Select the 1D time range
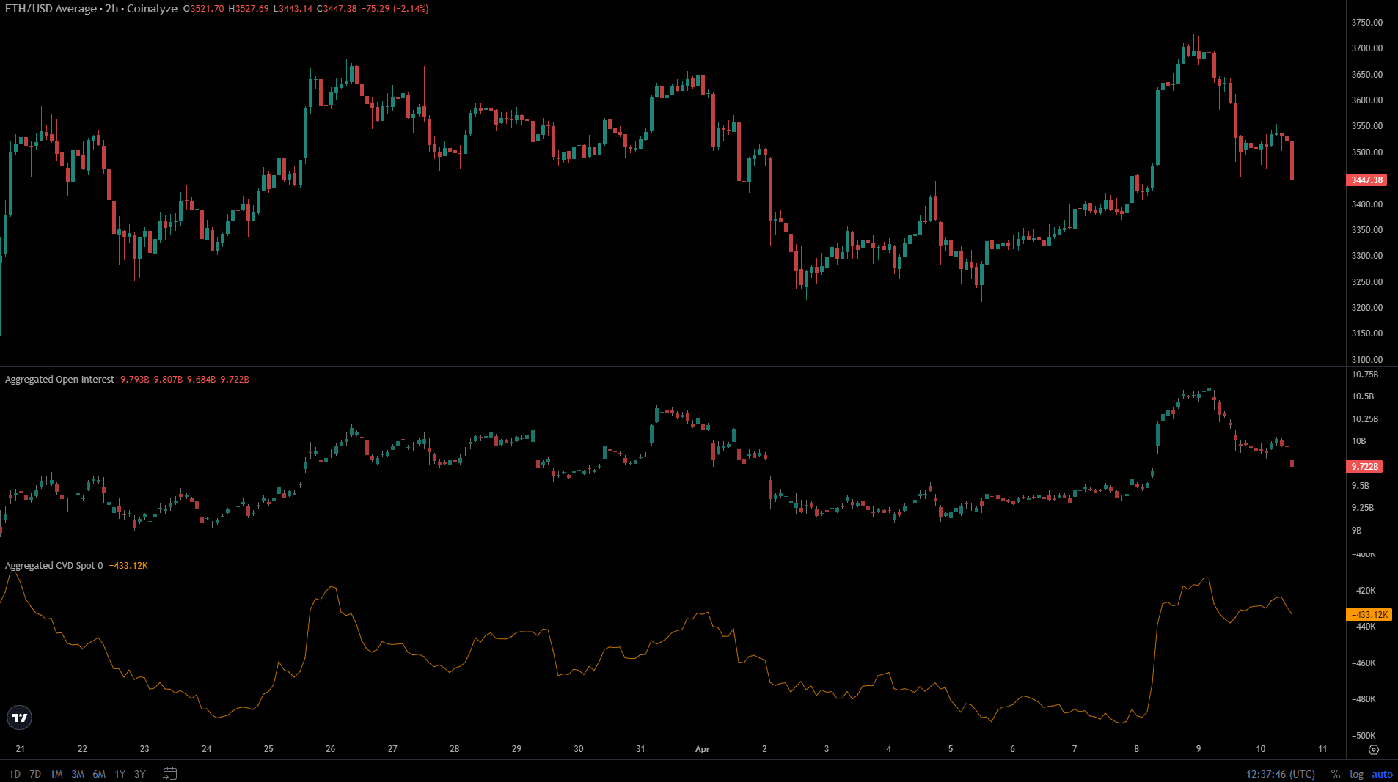The image size is (1398, 782). click(15, 774)
